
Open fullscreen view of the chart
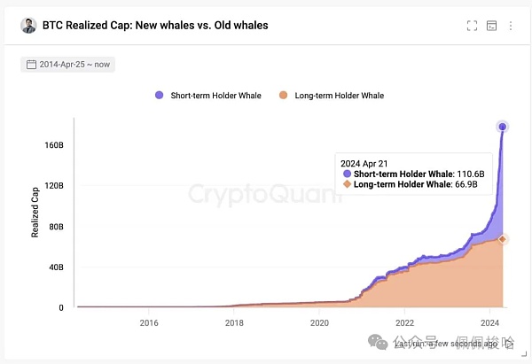pyautogui.click(x=473, y=26)
